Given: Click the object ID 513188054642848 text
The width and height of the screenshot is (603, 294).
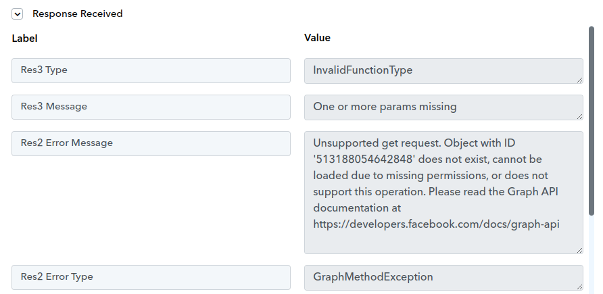Looking at the screenshot, I should click(x=362, y=159).
